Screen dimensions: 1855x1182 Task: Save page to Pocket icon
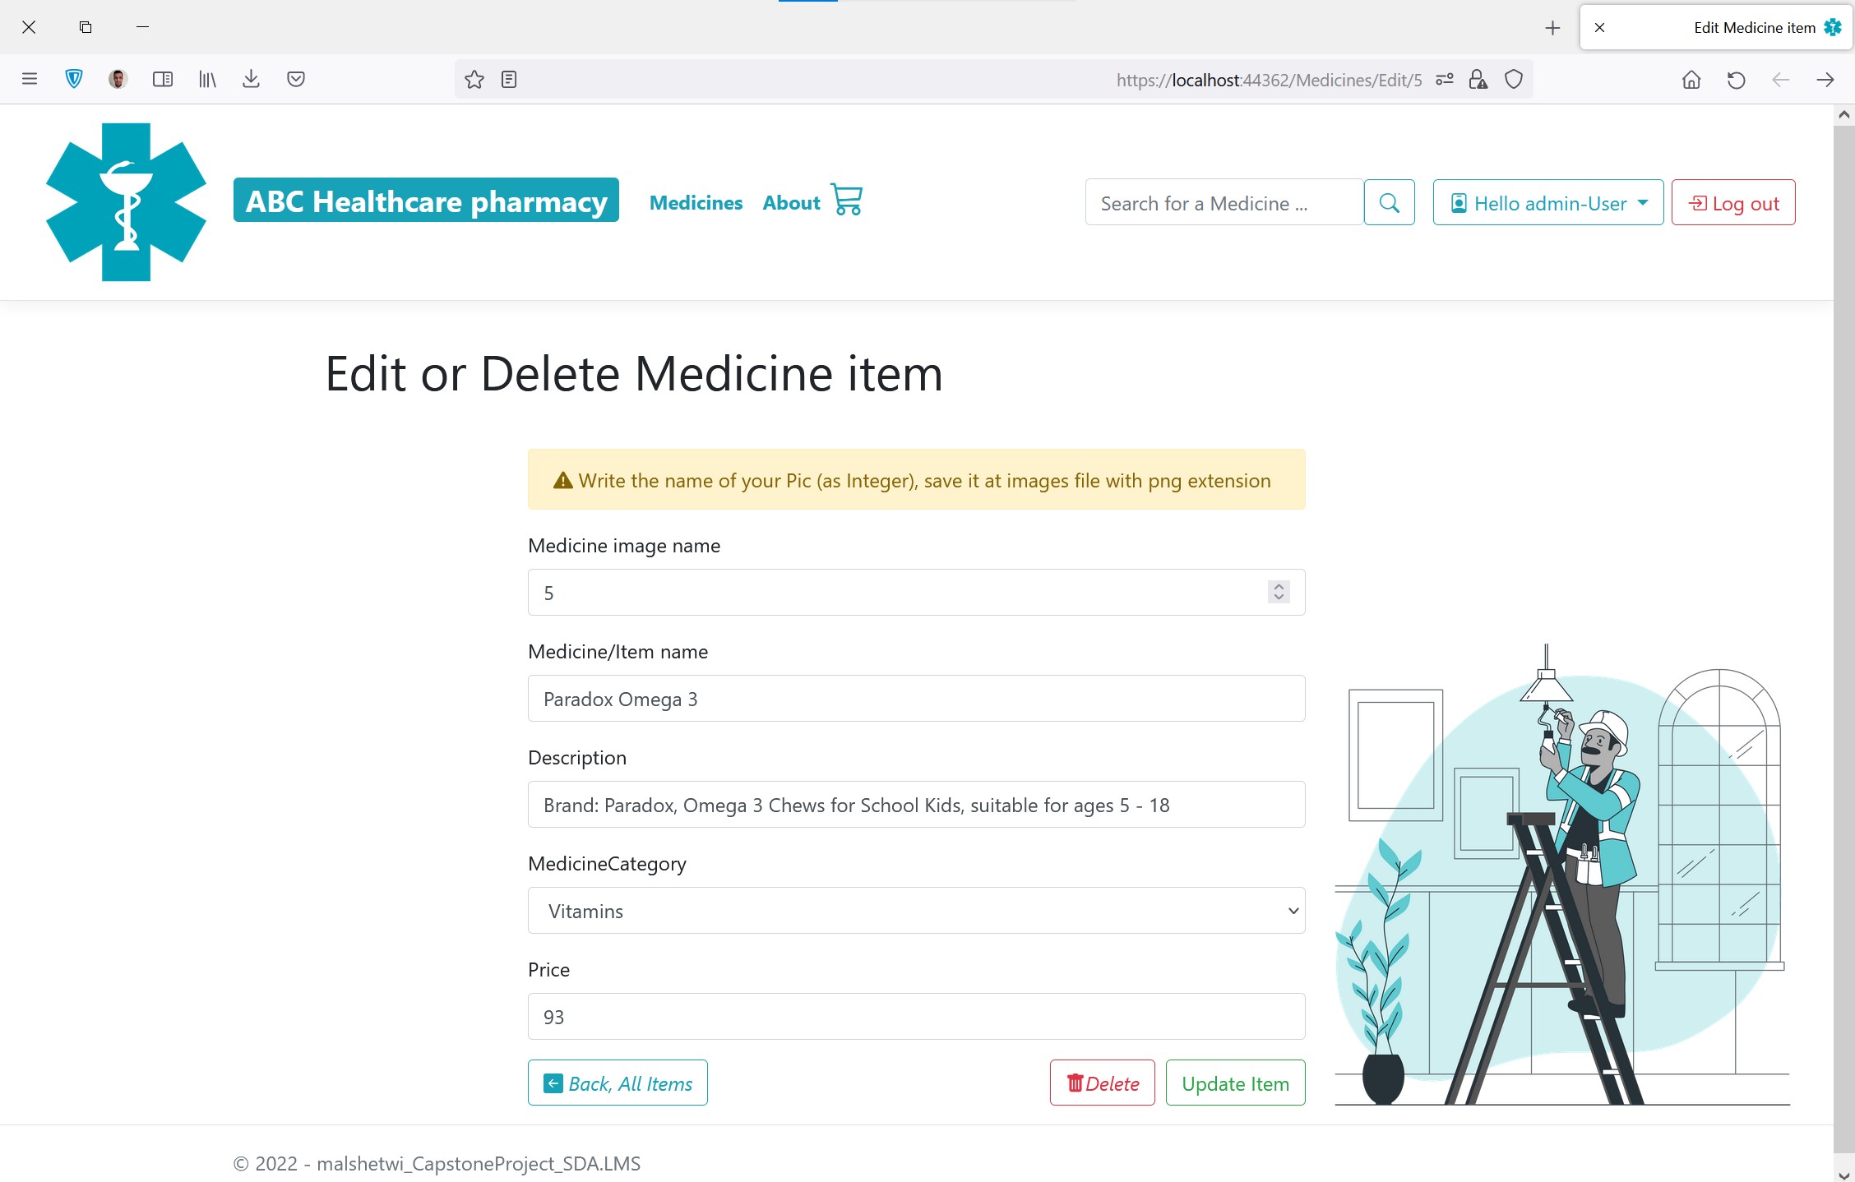[296, 79]
